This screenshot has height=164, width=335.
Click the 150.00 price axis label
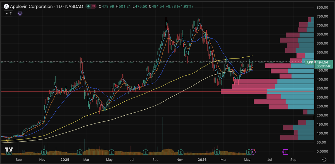[x=322, y=124]
